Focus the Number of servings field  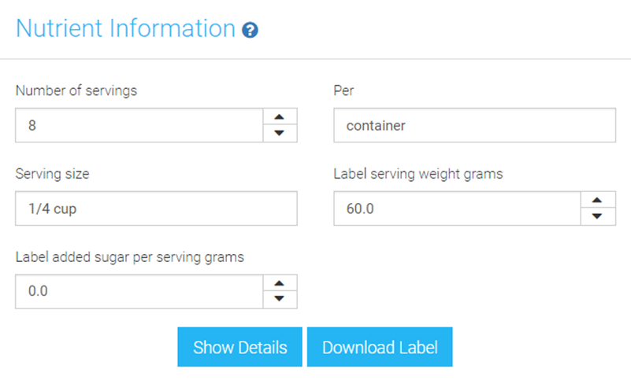(x=139, y=125)
